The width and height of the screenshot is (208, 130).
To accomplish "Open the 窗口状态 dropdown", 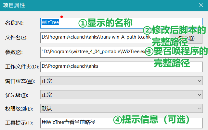I will coord(121,81).
